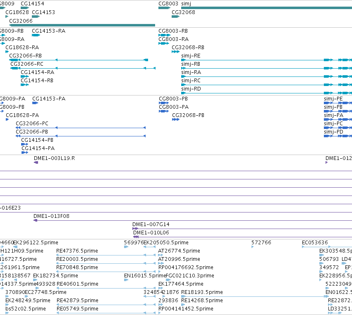352x315 pixels.
Task: Open EST RE70848.5prime label
Action: [x=77, y=267]
